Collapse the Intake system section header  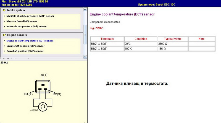16,10
